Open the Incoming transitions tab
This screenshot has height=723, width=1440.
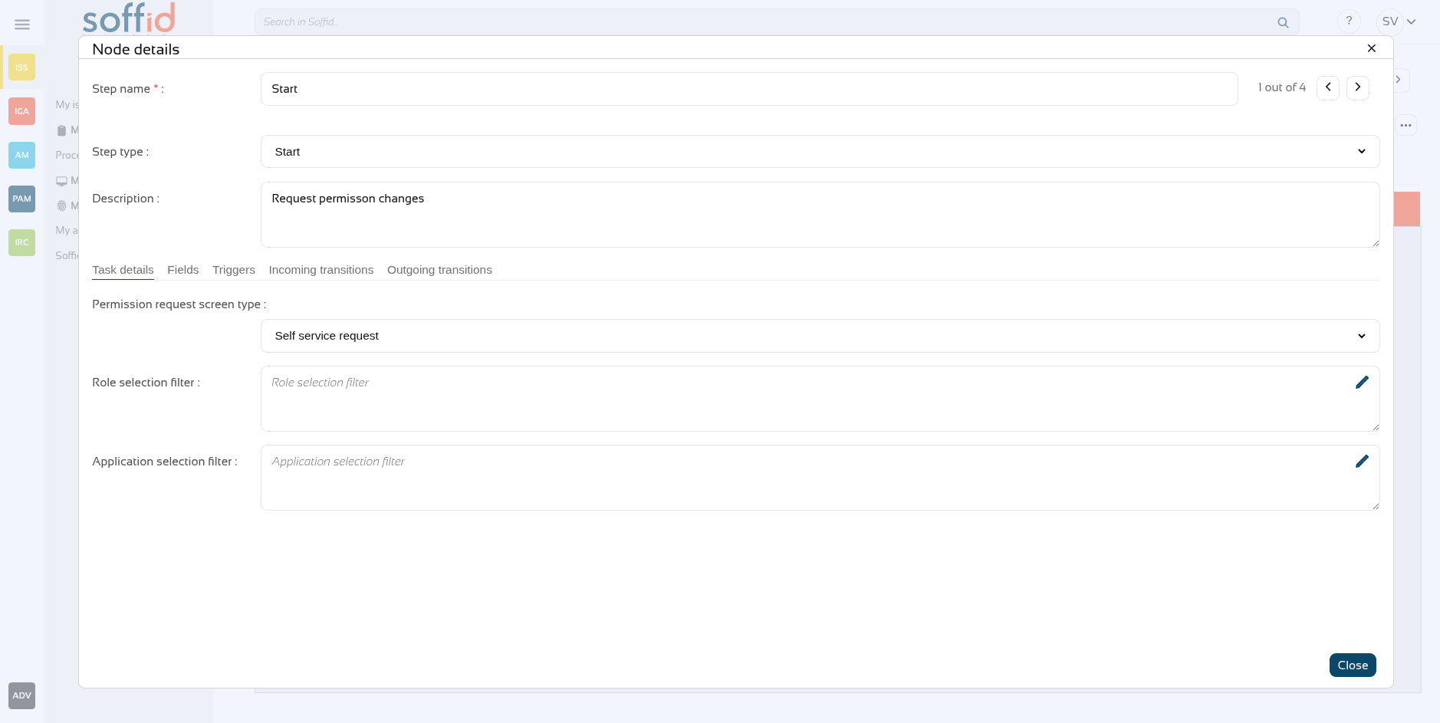pos(321,270)
